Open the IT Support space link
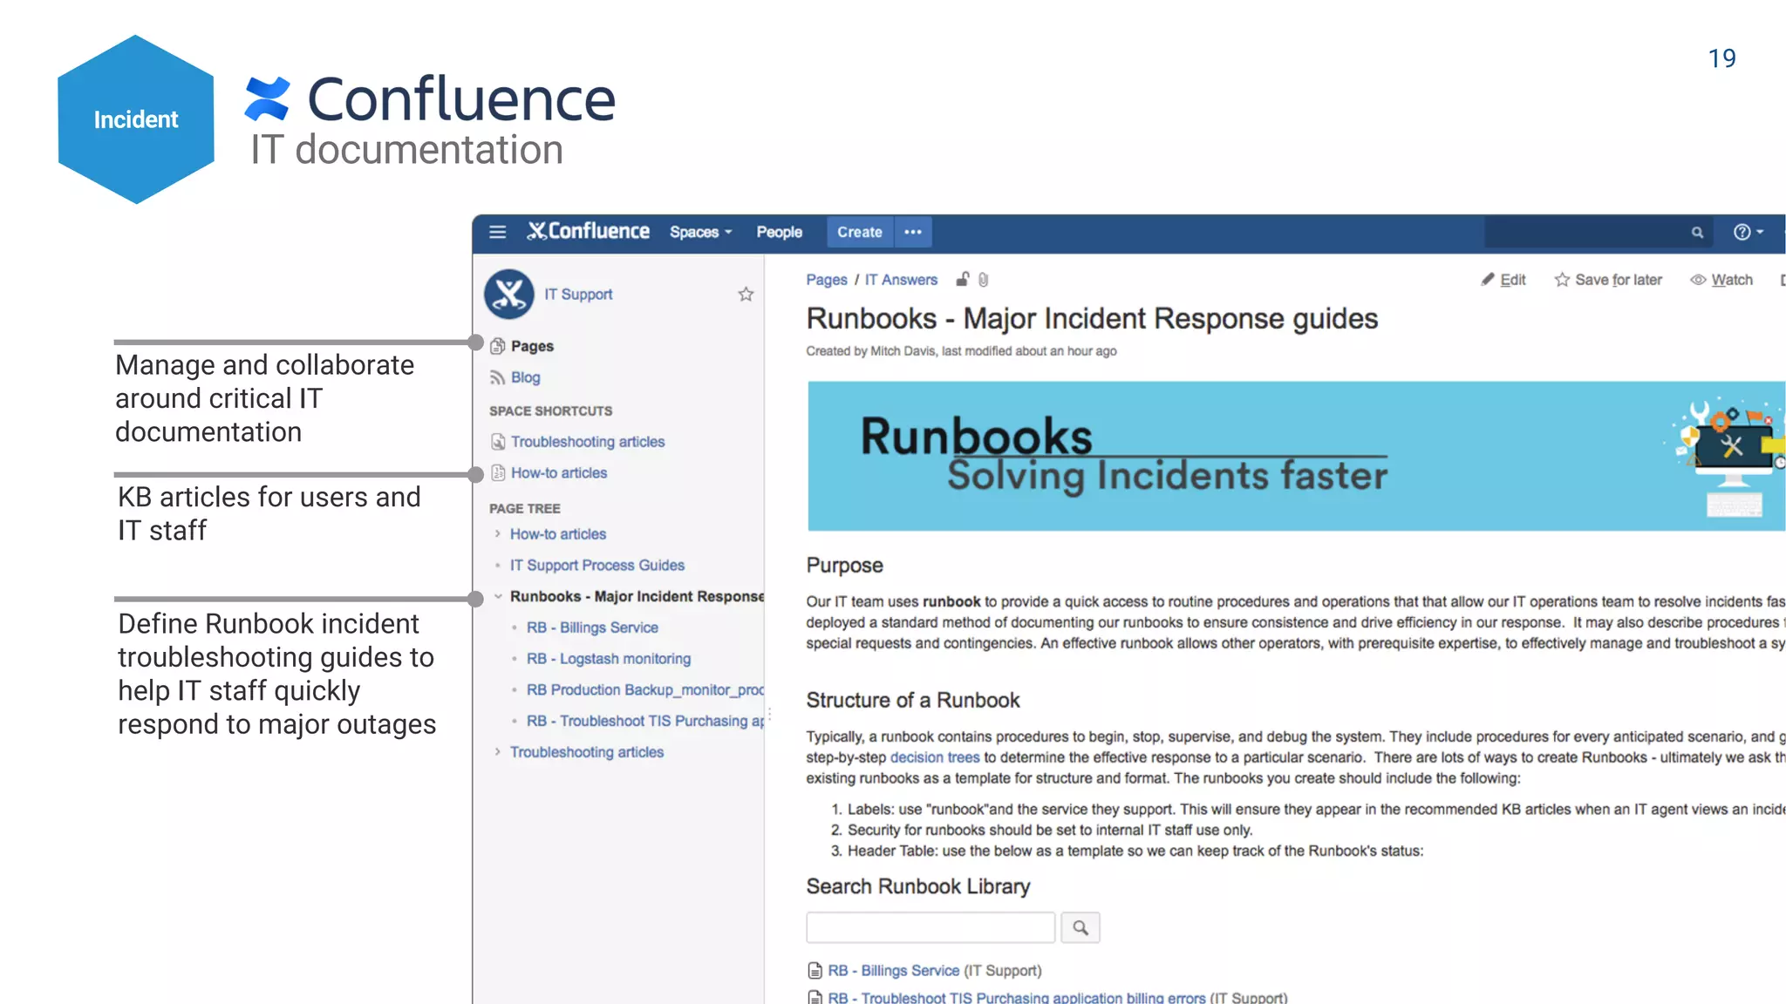The height and width of the screenshot is (1004, 1786). [x=578, y=295]
